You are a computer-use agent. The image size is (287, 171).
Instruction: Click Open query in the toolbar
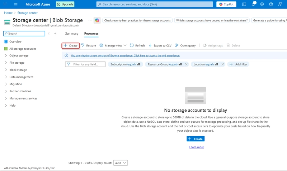point(185,45)
